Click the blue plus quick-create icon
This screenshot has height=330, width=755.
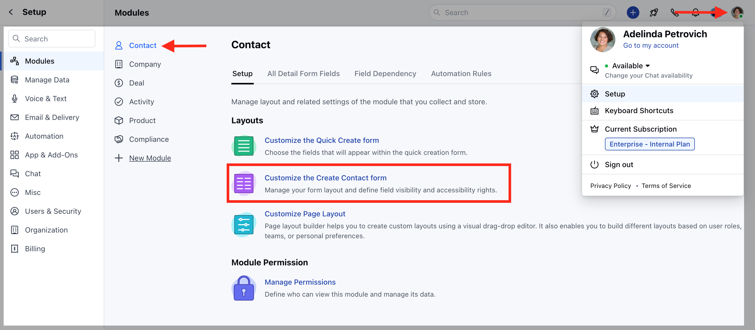633,13
